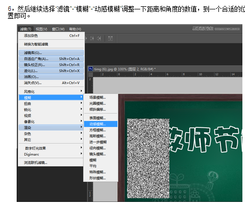The image size is (245, 204).
Task: Expand the 视频 submenu
Action: point(51,115)
